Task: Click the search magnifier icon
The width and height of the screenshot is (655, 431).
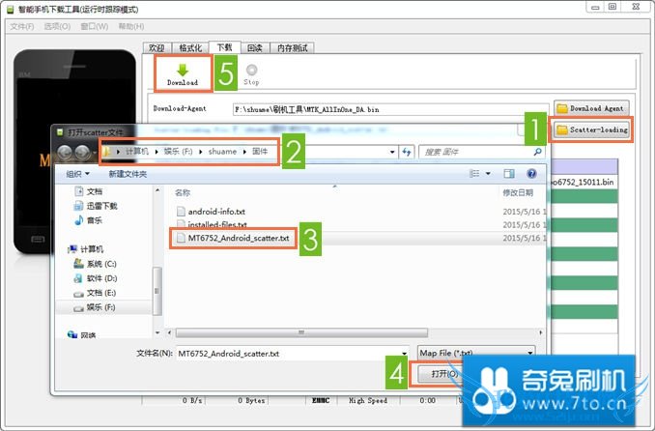Action: (x=538, y=152)
